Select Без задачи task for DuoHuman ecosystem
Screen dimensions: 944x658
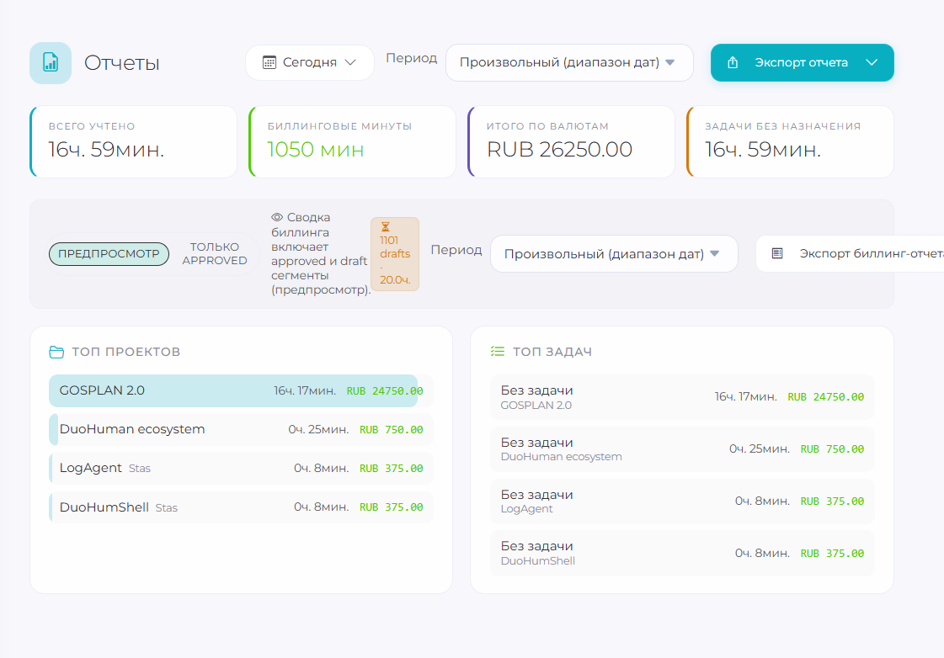[682, 449]
